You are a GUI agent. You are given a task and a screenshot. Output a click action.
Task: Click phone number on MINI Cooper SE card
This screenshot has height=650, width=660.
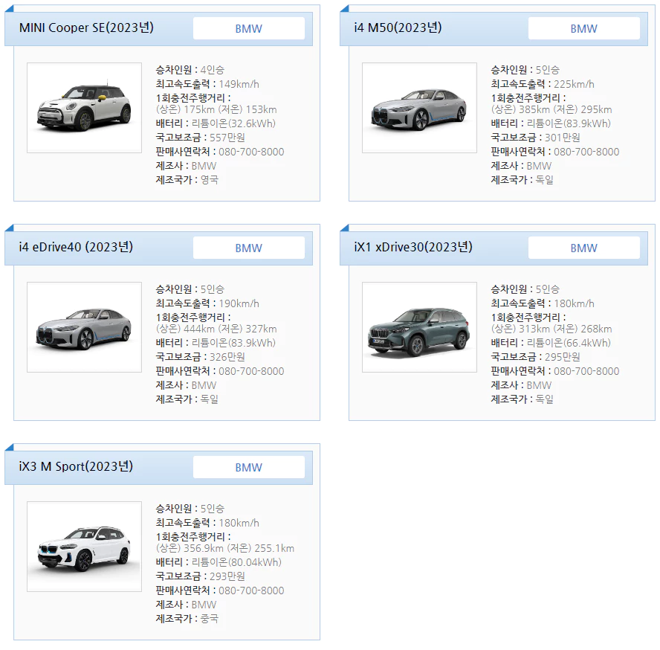[251, 152]
